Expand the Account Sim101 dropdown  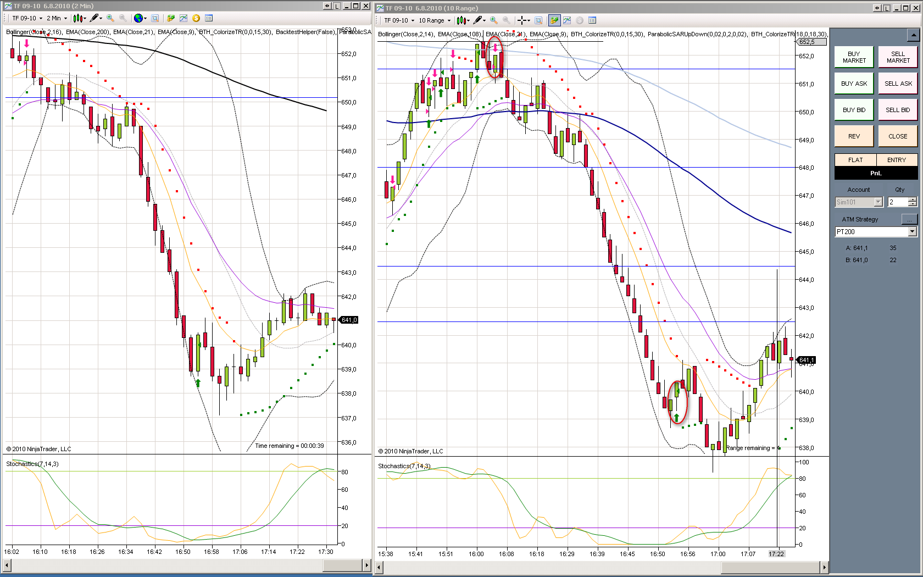(x=878, y=202)
